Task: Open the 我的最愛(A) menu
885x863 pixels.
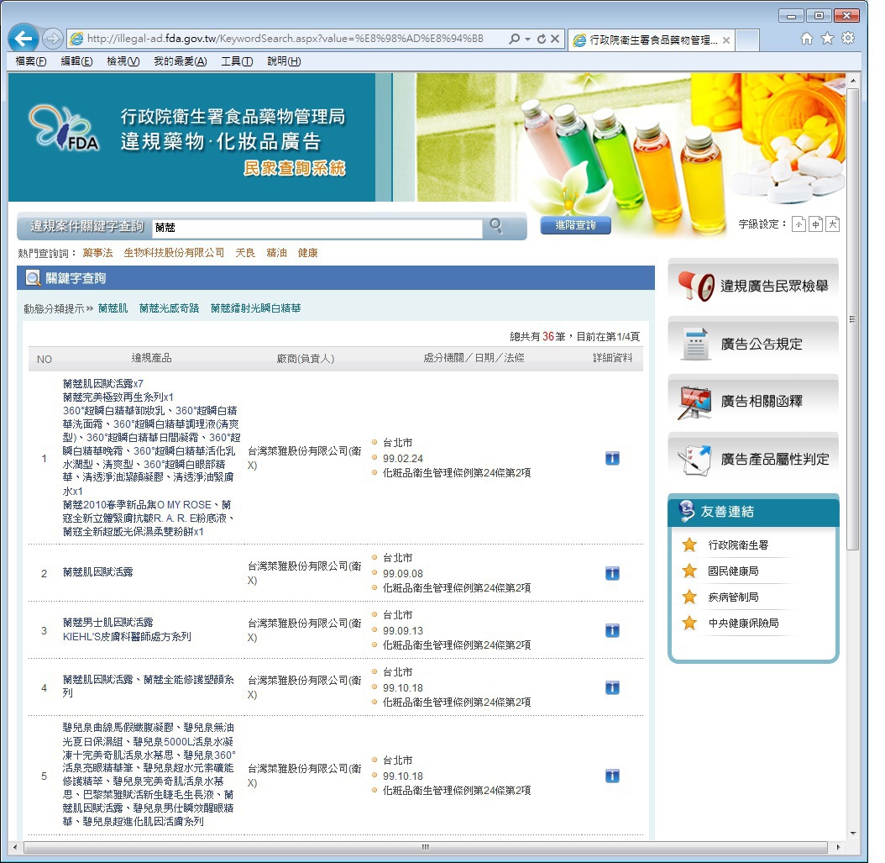Action: [x=180, y=61]
